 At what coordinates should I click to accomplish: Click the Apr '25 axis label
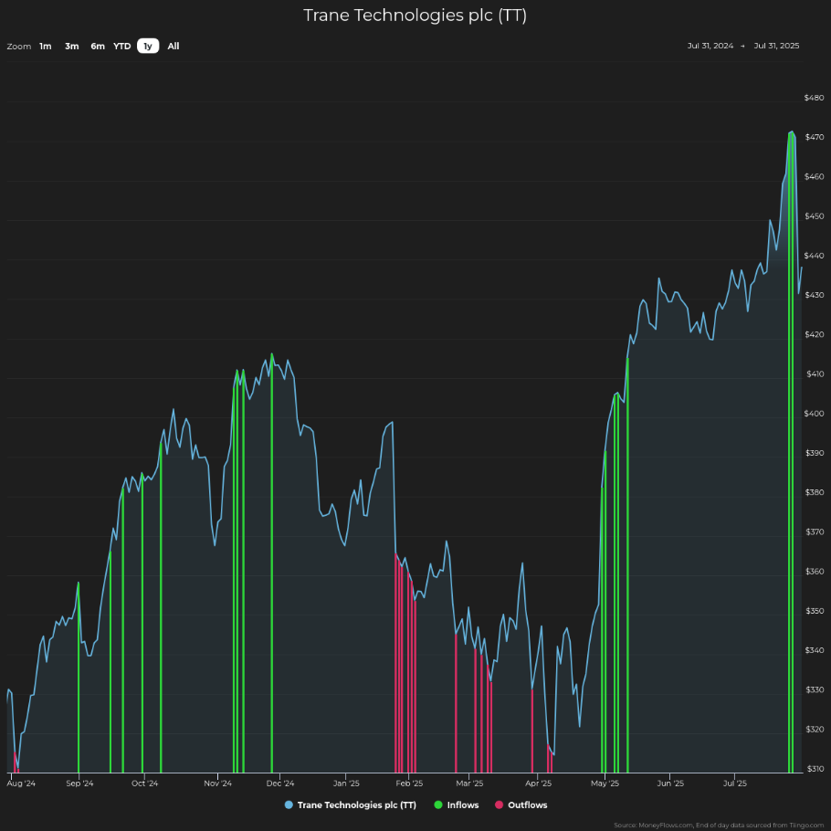pyautogui.click(x=539, y=784)
